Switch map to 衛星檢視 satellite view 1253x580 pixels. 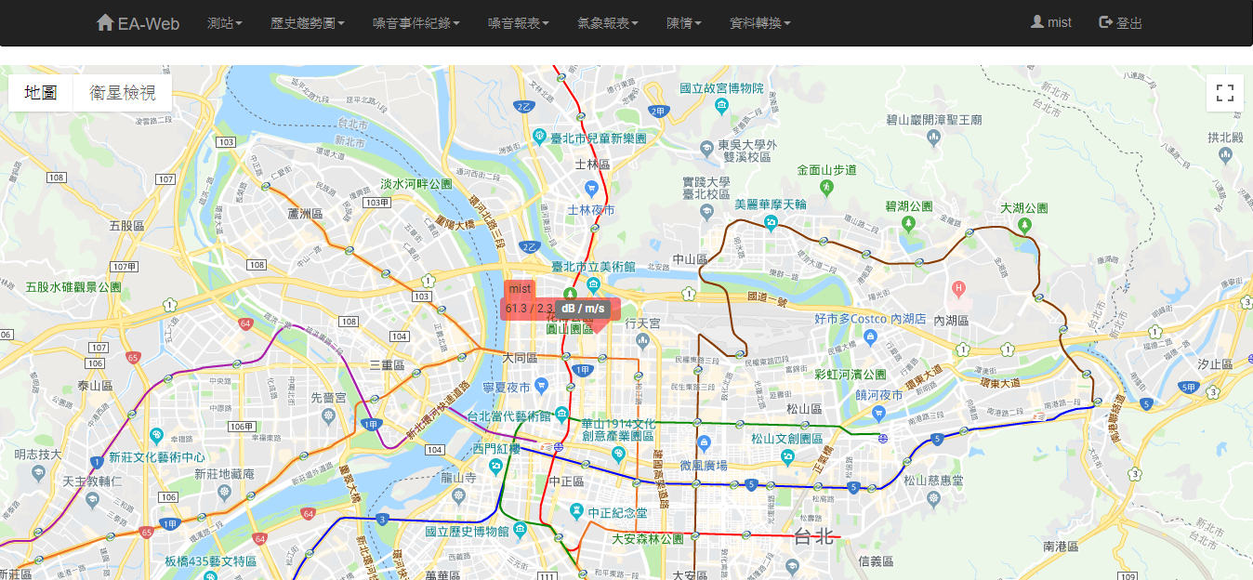(123, 93)
